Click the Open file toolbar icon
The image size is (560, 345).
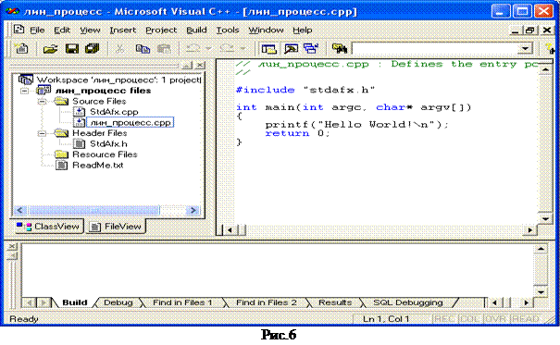tap(50, 49)
